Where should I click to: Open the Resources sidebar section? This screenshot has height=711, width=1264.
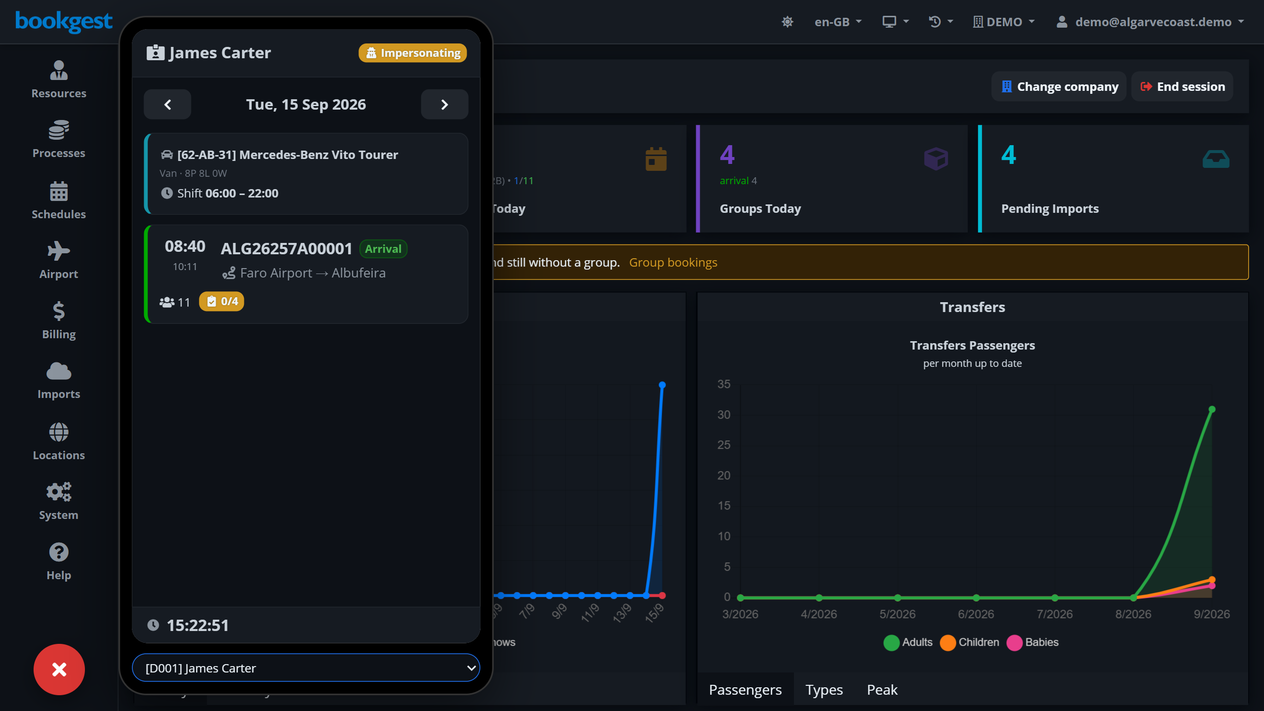point(59,79)
